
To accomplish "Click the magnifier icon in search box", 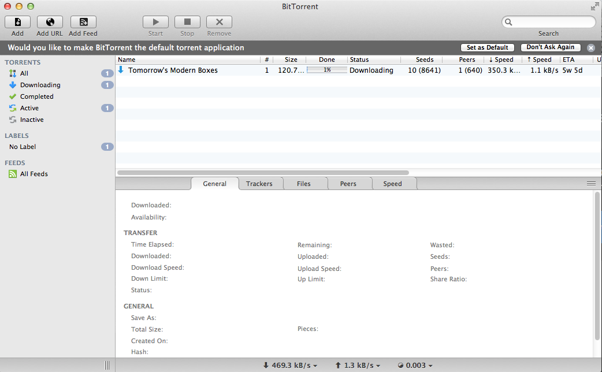I will (508, 22).
